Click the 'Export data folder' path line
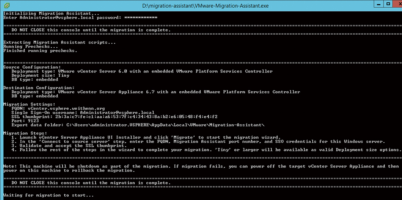Viewport: 402px width, 200px height. click(x=138, y=125)
